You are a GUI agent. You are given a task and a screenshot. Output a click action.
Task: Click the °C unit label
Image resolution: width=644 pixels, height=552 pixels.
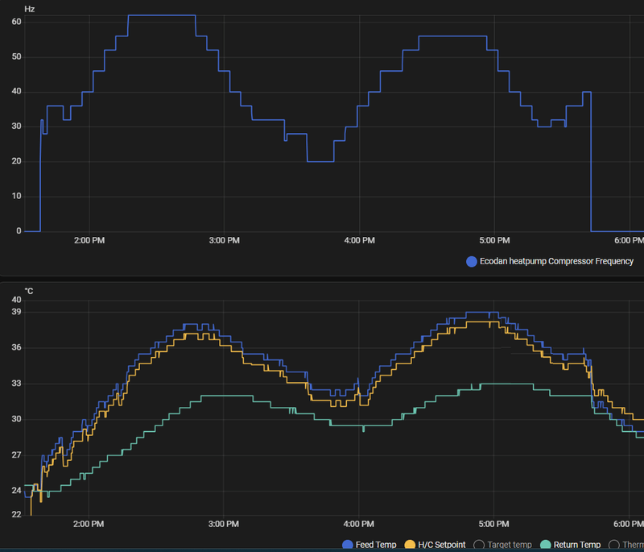tap(29, 291)
